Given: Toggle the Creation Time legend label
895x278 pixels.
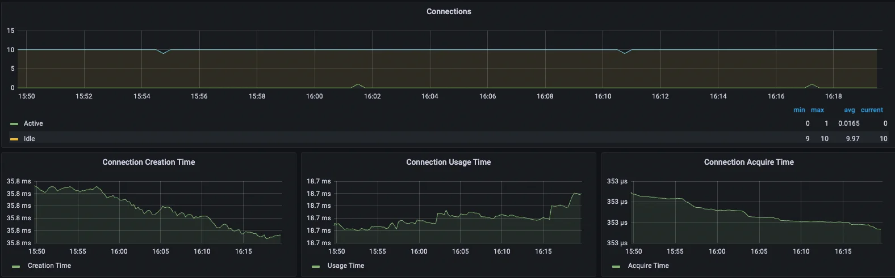Looking at the screenshot, I should (49, 266).
